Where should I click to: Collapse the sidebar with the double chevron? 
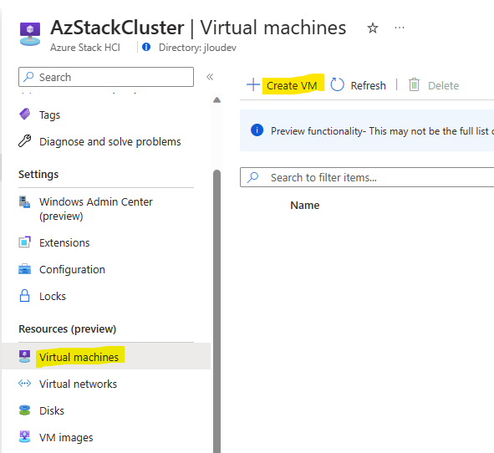[x=210, y=77]
